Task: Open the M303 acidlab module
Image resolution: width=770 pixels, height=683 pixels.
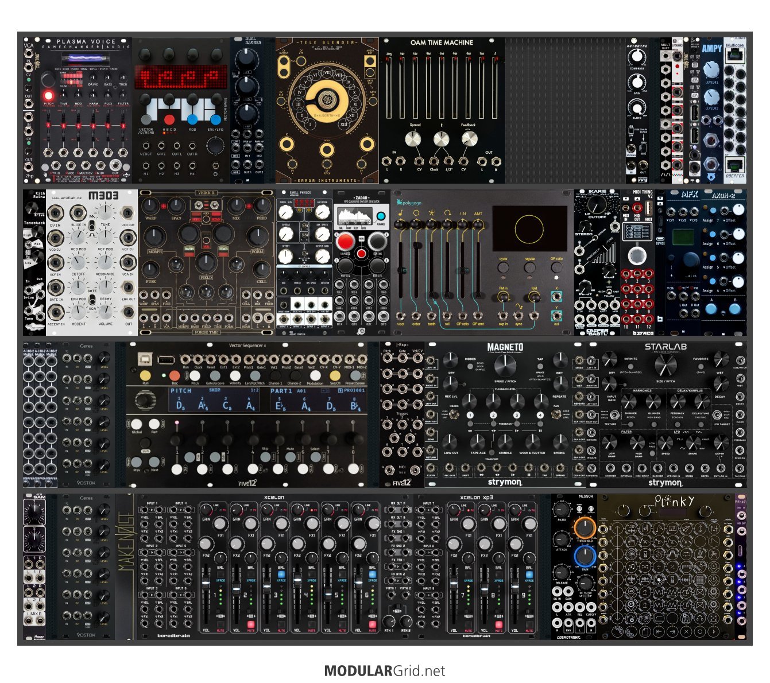Action: pos(92,262)
